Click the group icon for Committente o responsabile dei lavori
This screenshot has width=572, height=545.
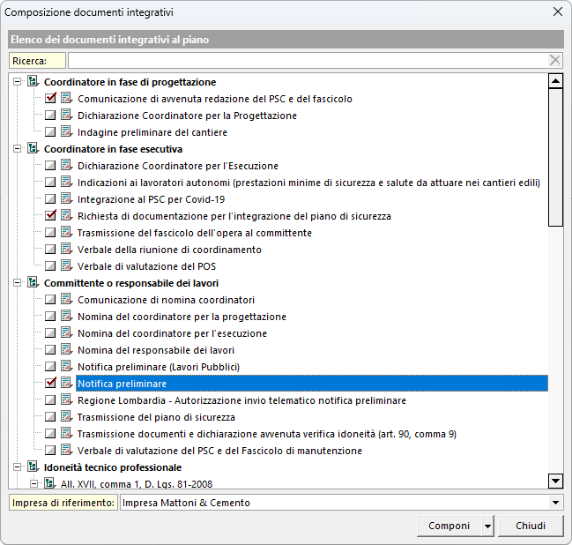(33, 283)
